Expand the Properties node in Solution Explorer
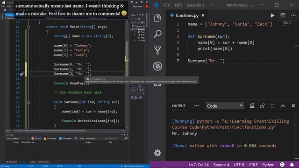The image size is (299, 168). click(135, 32)
